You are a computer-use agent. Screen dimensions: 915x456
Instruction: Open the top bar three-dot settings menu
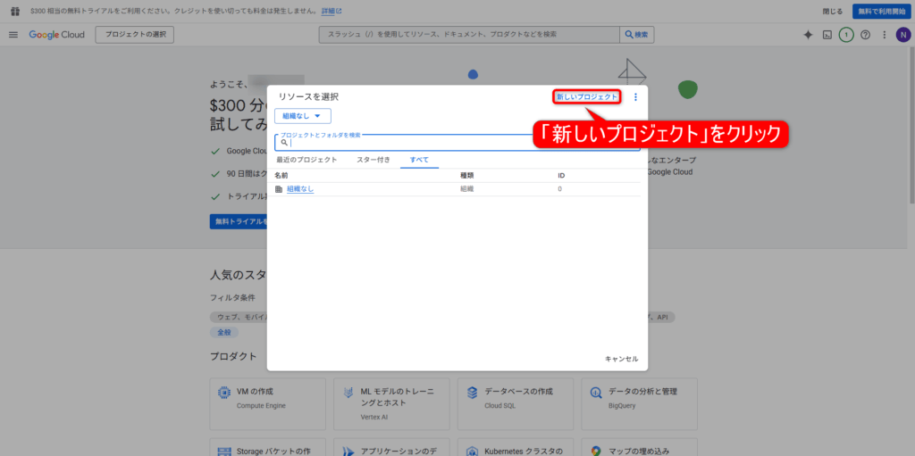884,35
